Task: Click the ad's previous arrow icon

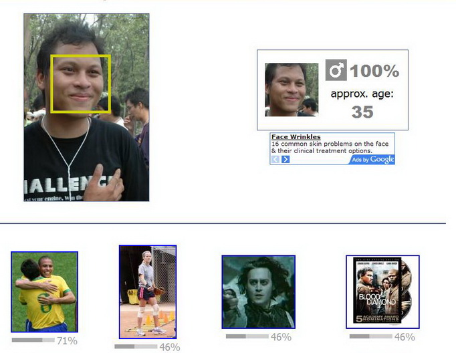Action: pyautogui.click(x=275, y=159)
